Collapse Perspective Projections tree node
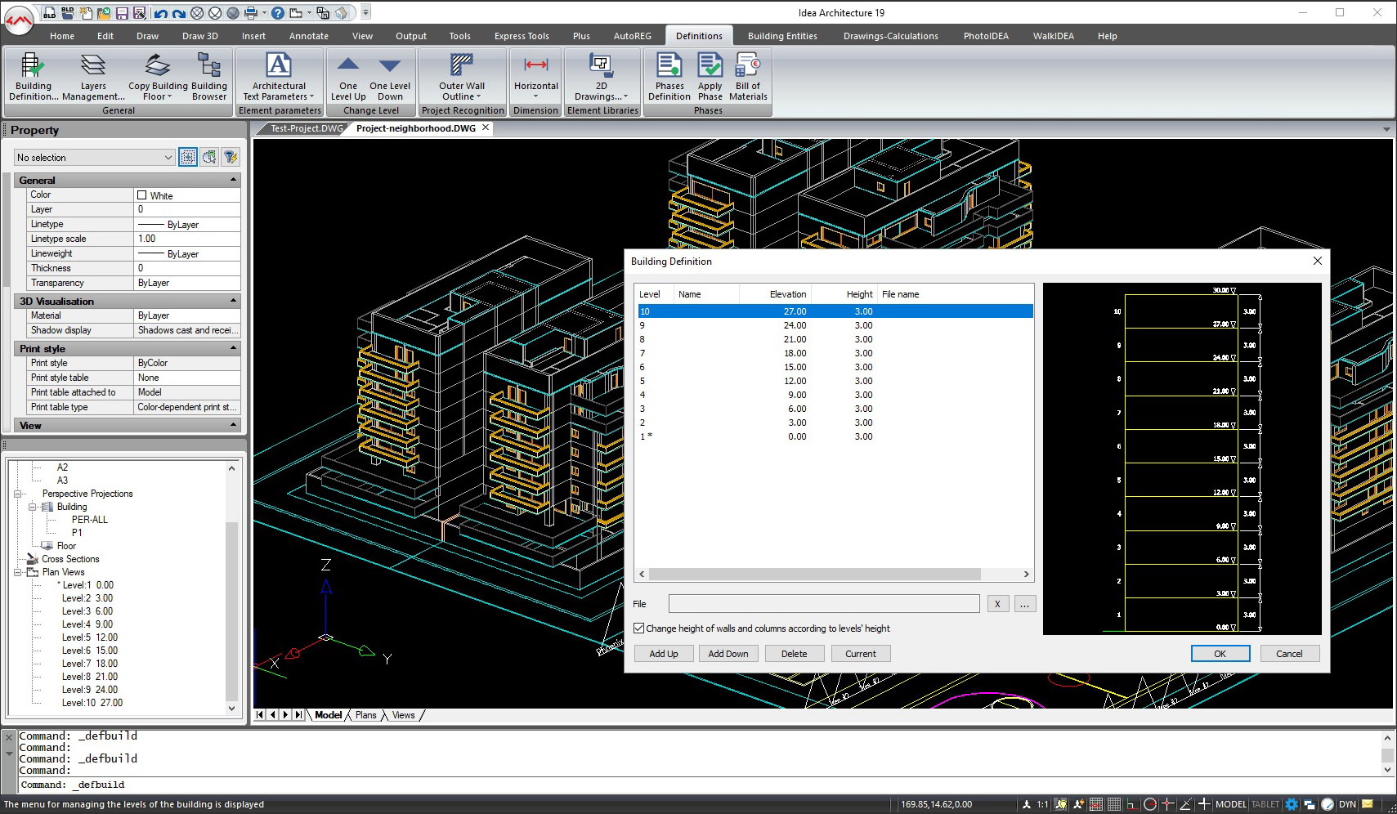1397x814 pixels. tap(18, 494)
